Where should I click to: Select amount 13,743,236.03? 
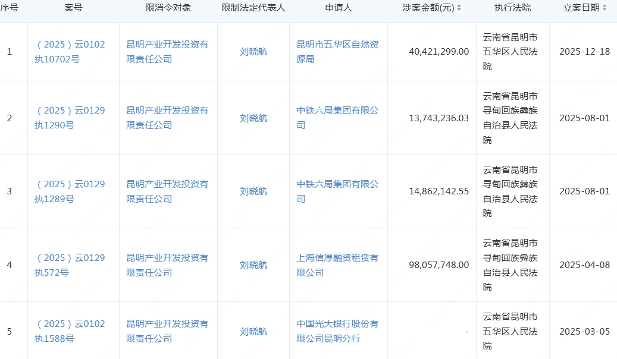[x=439, y=118]
